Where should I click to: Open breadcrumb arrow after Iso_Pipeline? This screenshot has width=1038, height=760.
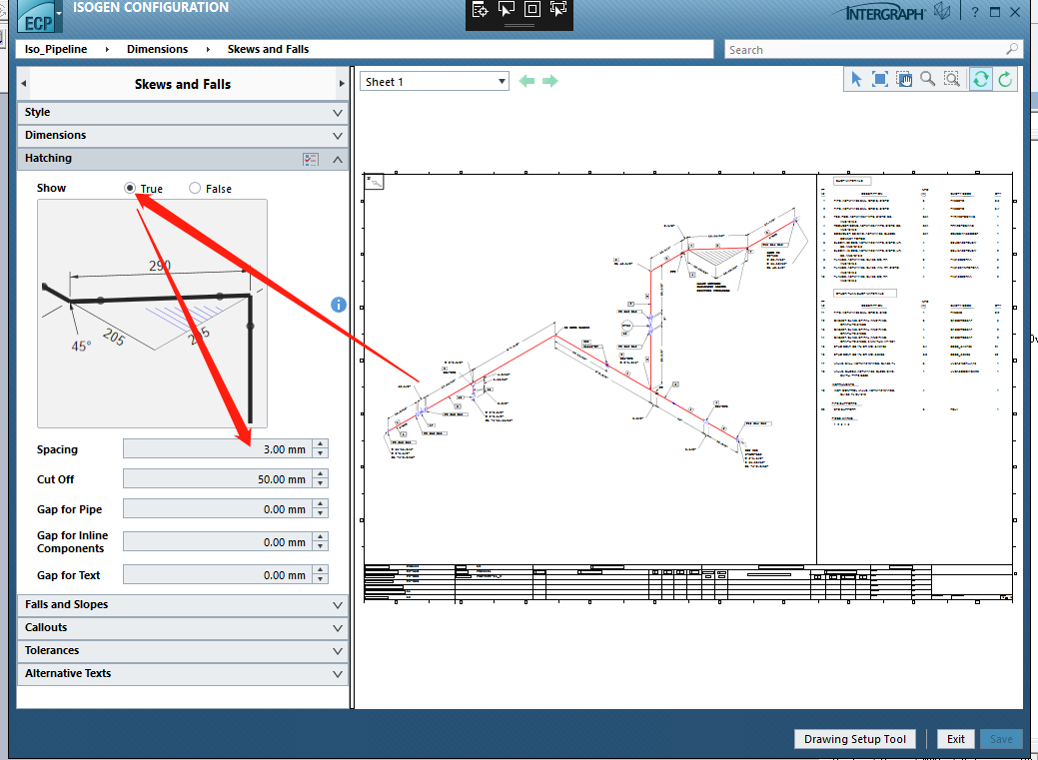[107, 49]
